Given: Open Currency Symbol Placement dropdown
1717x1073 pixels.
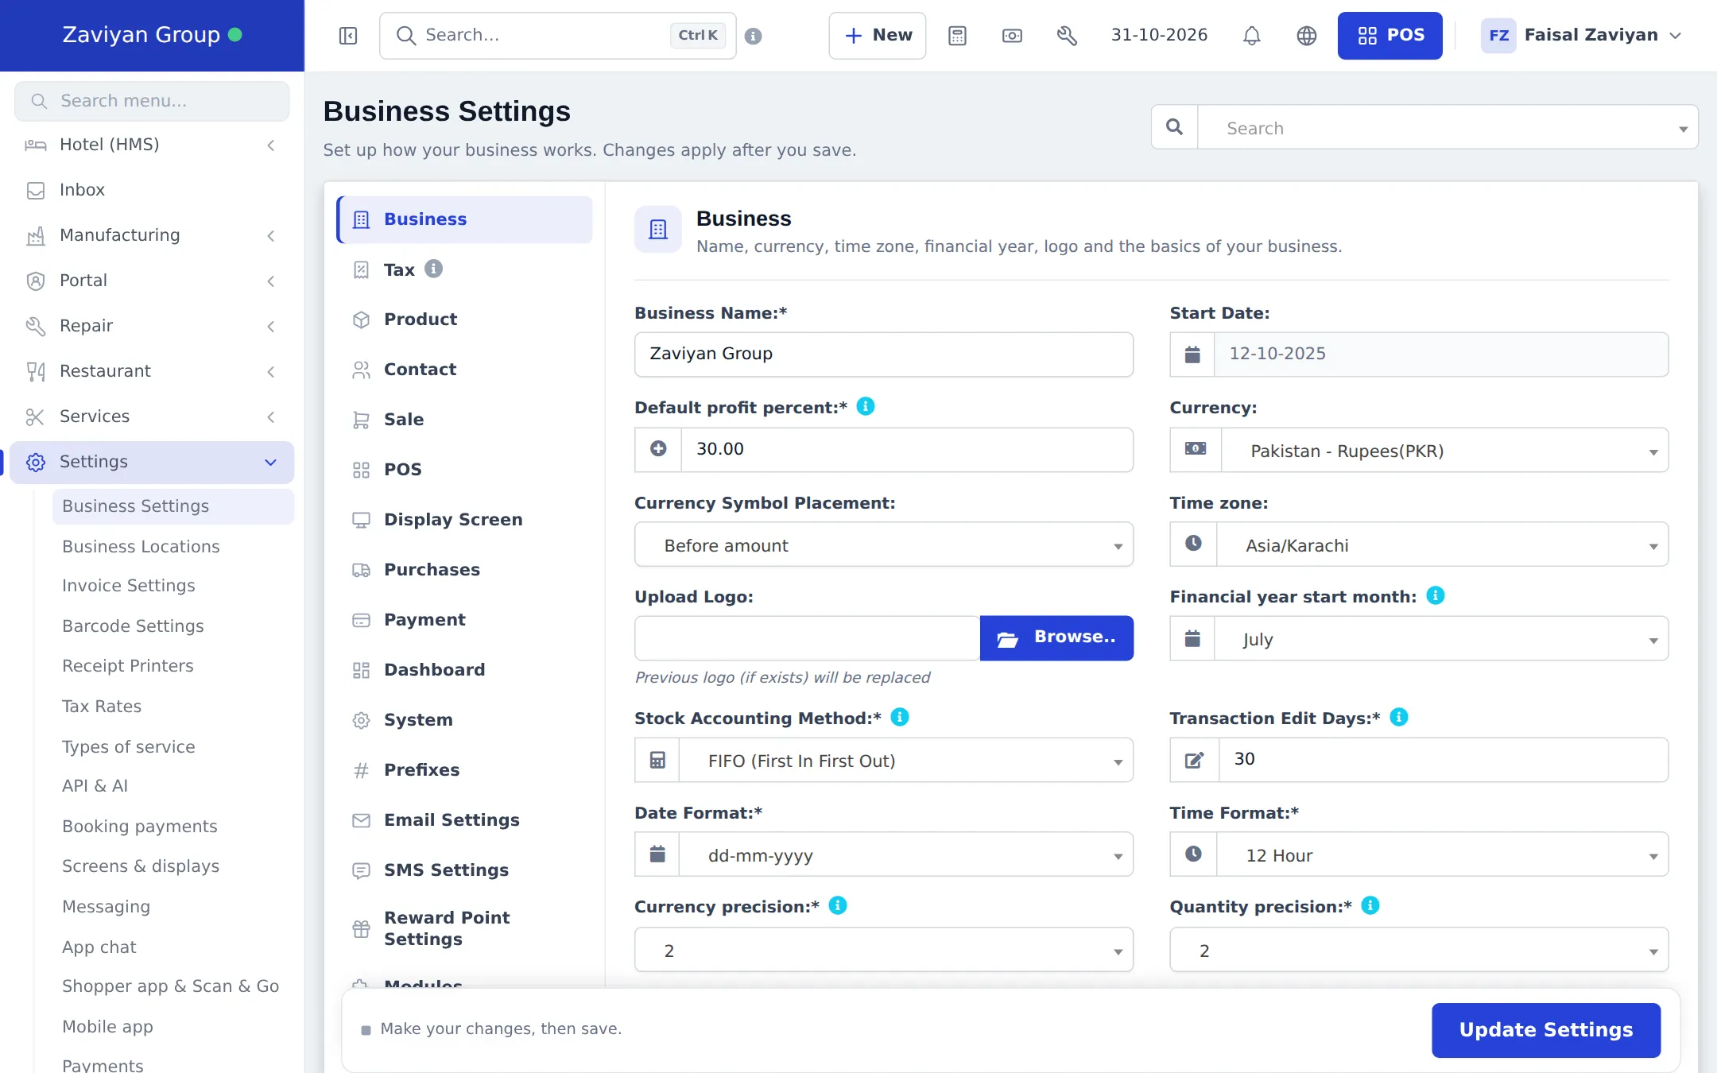Looking at the screenshot, I should tap(884, 545).
